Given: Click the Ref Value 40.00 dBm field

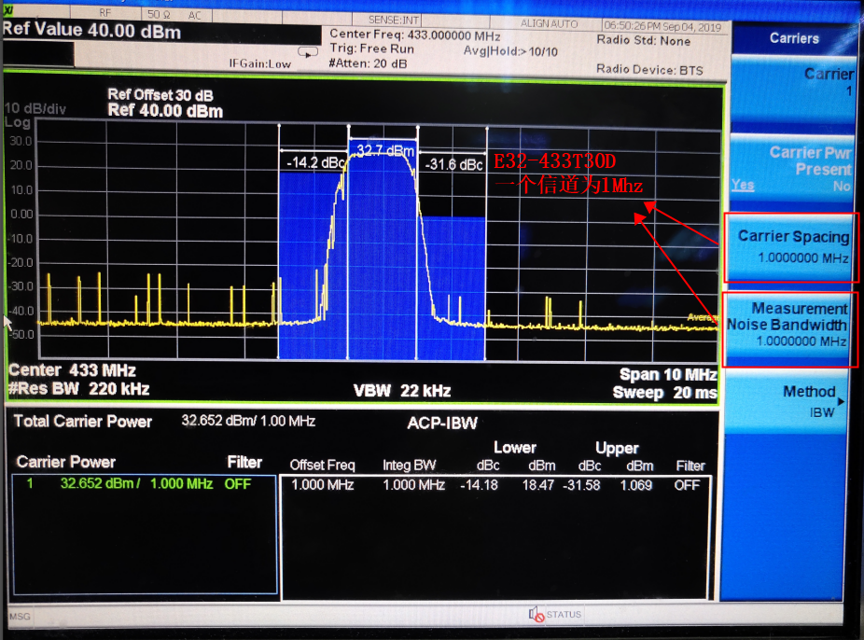Looking at the screenshot, I should 91,30.
